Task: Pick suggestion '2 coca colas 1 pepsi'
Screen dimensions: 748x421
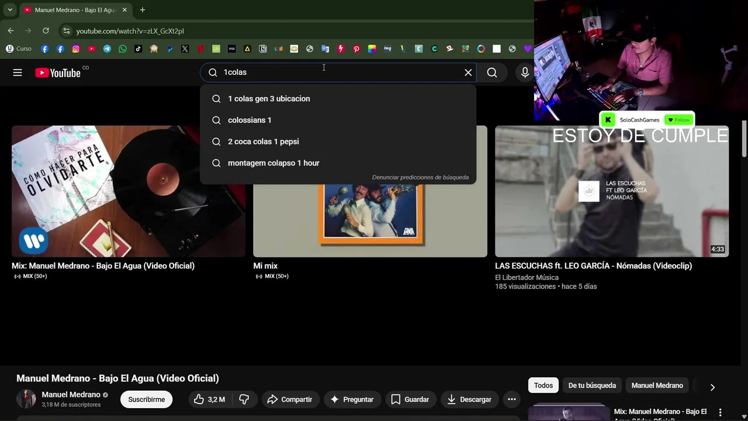Action: [x=338, y=142]
